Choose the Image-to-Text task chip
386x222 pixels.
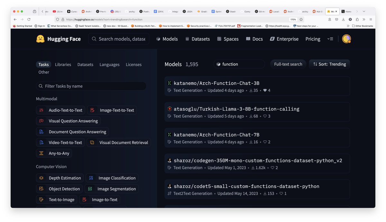(100, 199)
